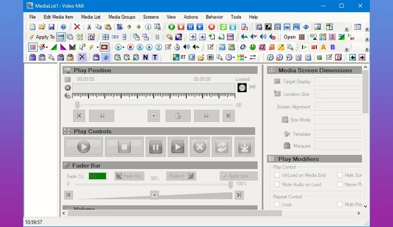Click the Fade-Out button
This screenshot has height=227, width=393.
click(x=129, y=176)
